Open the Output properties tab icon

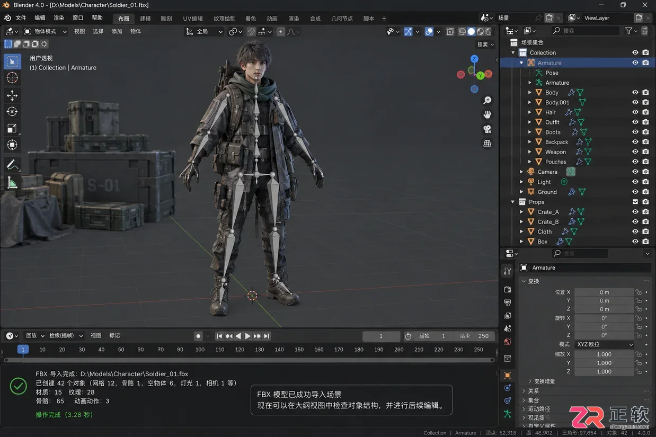click(x=508, y=302)
